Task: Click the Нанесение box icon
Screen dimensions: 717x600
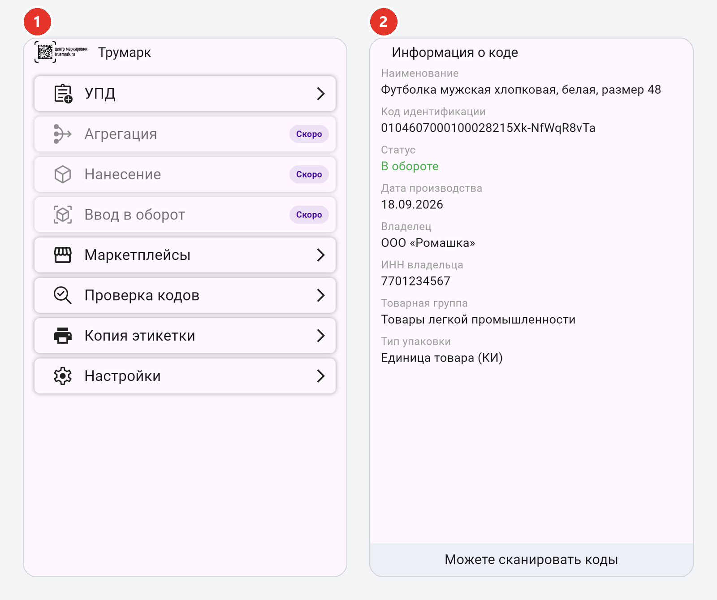Action: [63, 174]
